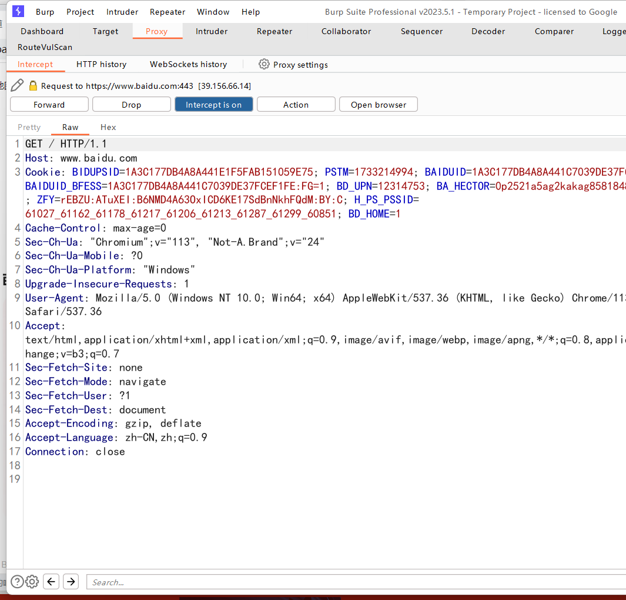This screenshot has width=626, height=600.
Task: Click the Drop button
Action: 131,104
